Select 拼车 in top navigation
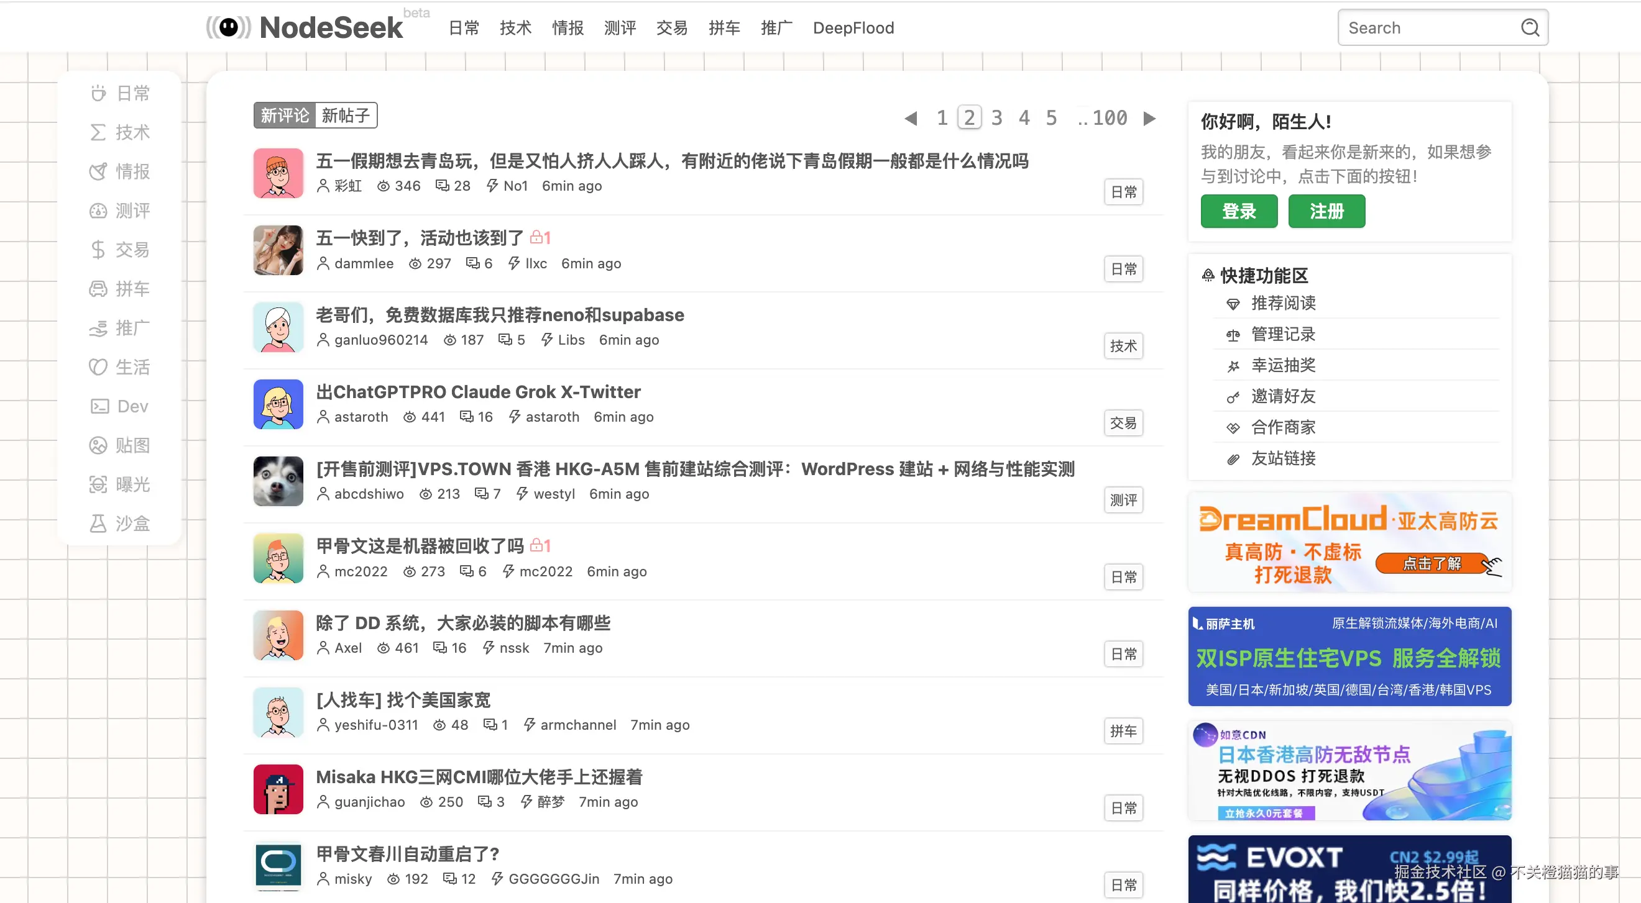 724,28
